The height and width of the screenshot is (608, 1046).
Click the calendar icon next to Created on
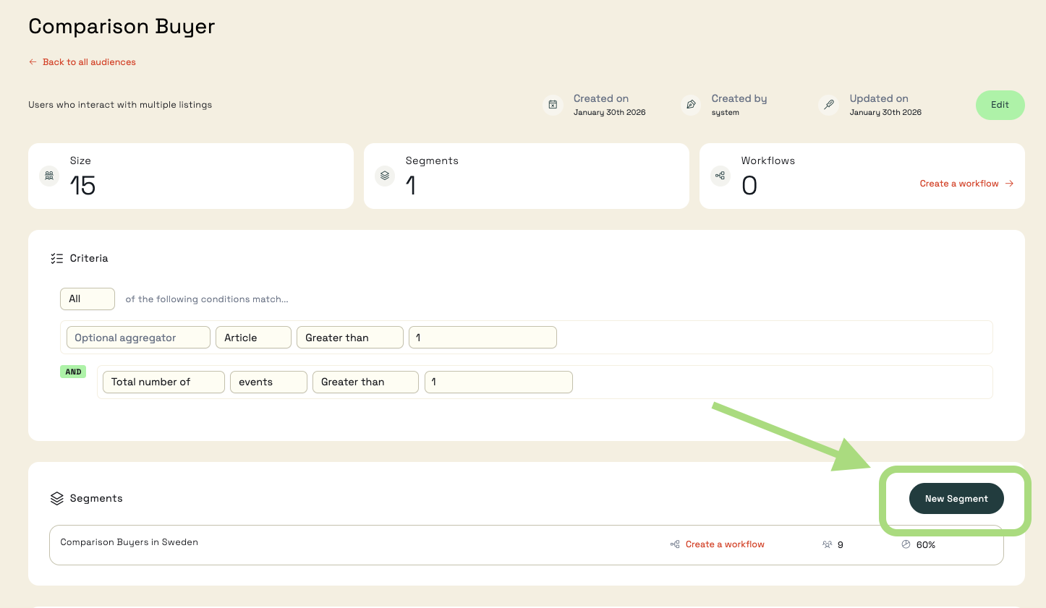553,105
